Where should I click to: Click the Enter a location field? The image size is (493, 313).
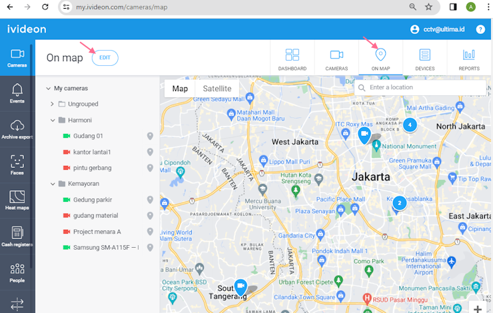pyautogui.click(x=420, y=87)
